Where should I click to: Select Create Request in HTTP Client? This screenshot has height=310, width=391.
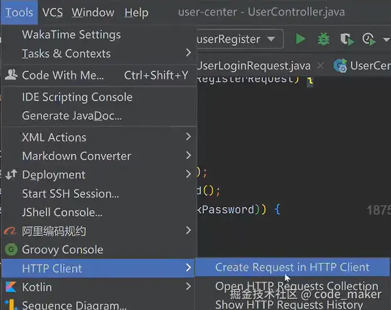pos(292,267)
